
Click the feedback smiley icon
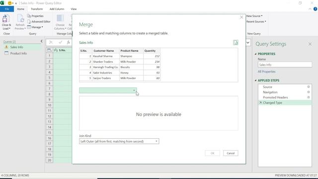click(9, 3)
